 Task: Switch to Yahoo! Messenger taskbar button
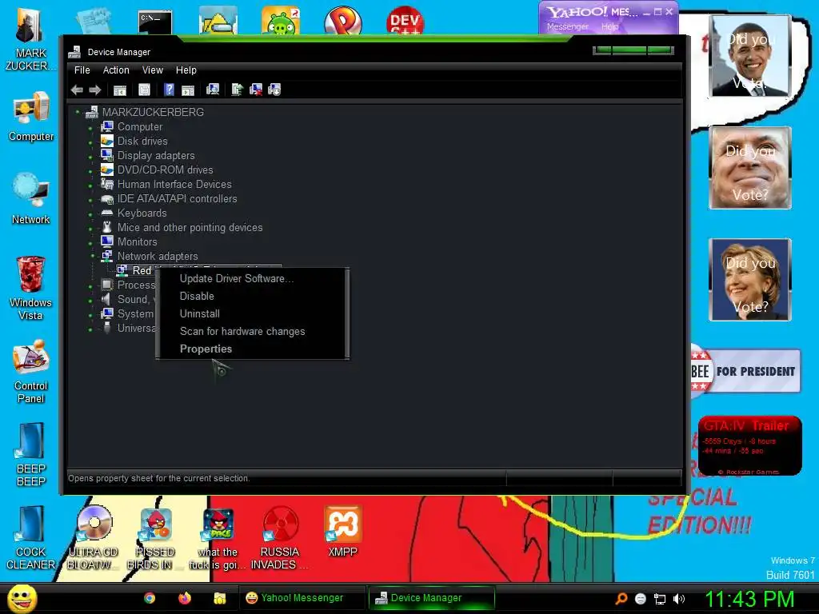pos(302,598)
